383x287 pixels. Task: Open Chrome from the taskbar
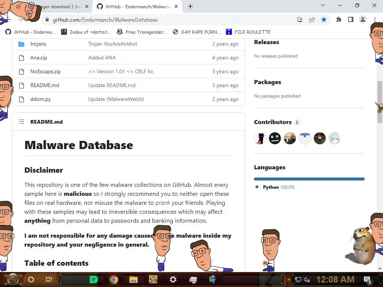[x=114, y=280]
